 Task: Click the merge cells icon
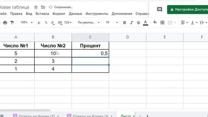170,22
